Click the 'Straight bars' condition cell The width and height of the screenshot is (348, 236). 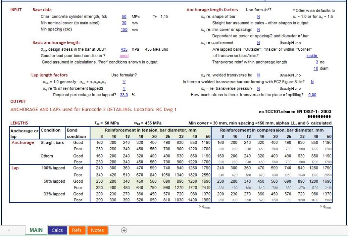(52, 142)
